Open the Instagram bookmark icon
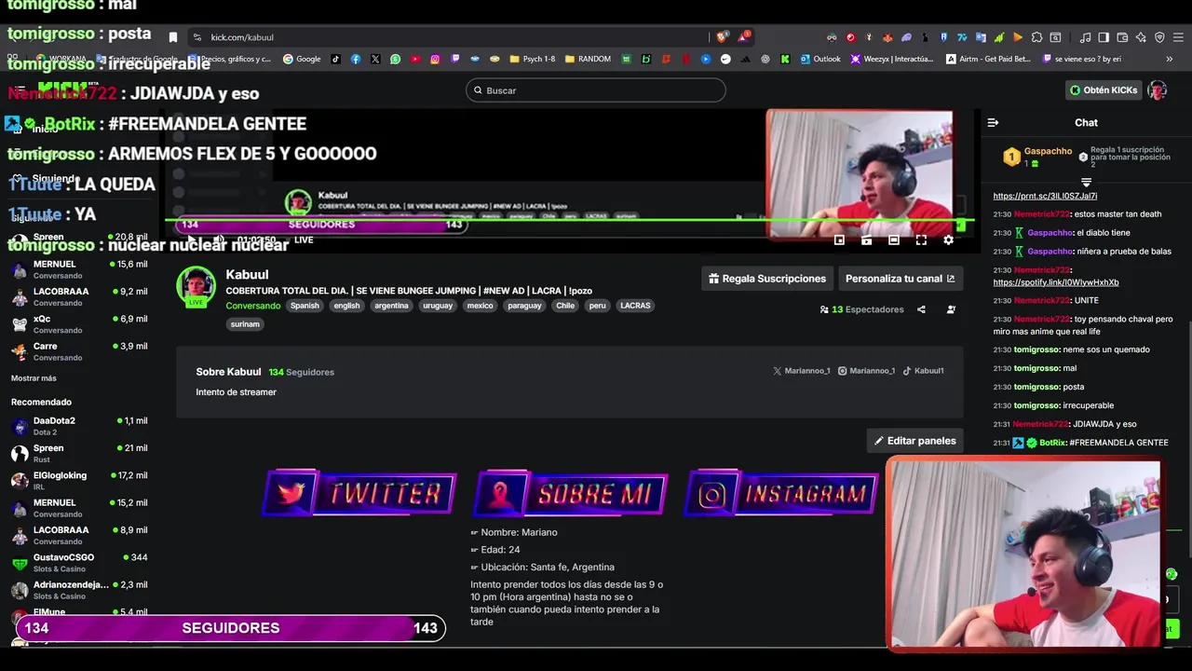This screenshot has height=671, width=1192. tap(435, 59)
